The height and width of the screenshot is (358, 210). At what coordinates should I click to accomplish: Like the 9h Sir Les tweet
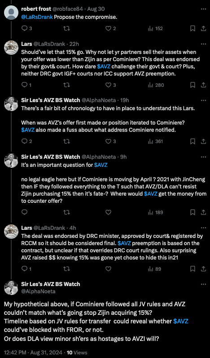[109, 212]
